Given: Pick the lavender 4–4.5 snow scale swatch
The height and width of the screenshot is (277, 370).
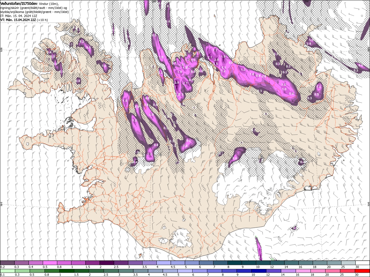Looking at the screenshot, I should [x=163, y=263].
